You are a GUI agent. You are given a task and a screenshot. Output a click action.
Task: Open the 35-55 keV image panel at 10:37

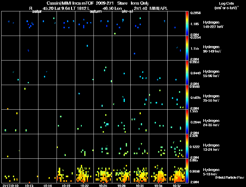point(177,97)
